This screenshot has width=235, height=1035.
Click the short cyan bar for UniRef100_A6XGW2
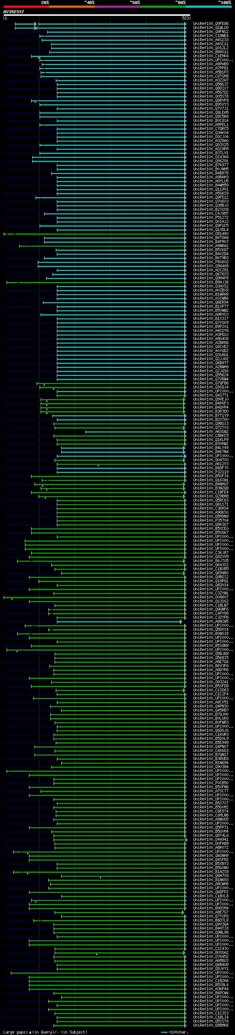tap(136, 431)
